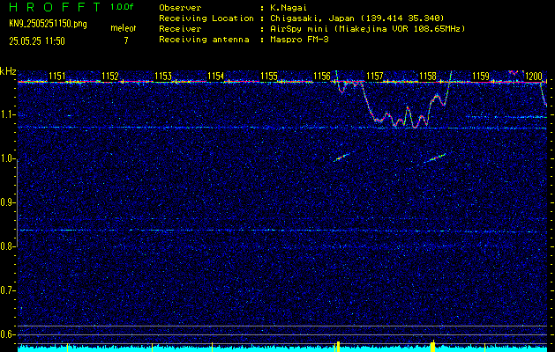
Task: Select the 0.7 kHz frequency label
Action: pyautogui.click(x=8, y=290)
